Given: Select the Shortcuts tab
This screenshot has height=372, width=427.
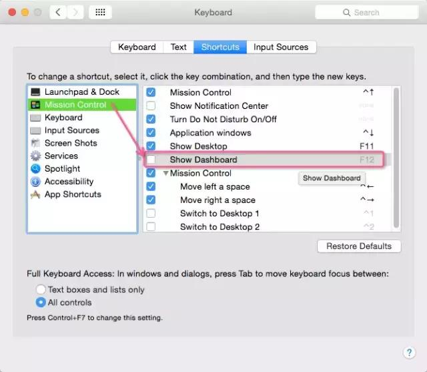Looking at the screenshot, I should tap(220, 47).
